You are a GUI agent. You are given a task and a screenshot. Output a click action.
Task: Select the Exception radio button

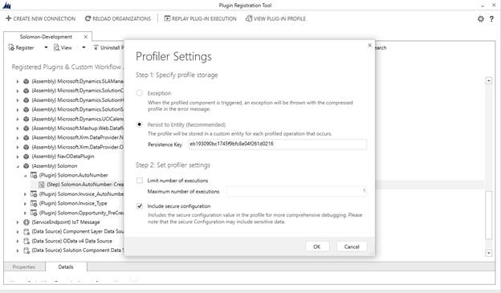click(140, 93)
